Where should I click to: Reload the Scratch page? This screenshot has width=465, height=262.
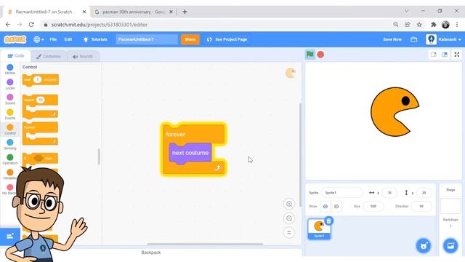[x=31, y=25]
